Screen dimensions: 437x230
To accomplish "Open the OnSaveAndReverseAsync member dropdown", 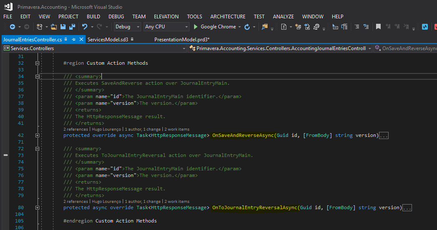I will [x=405, y=48].
